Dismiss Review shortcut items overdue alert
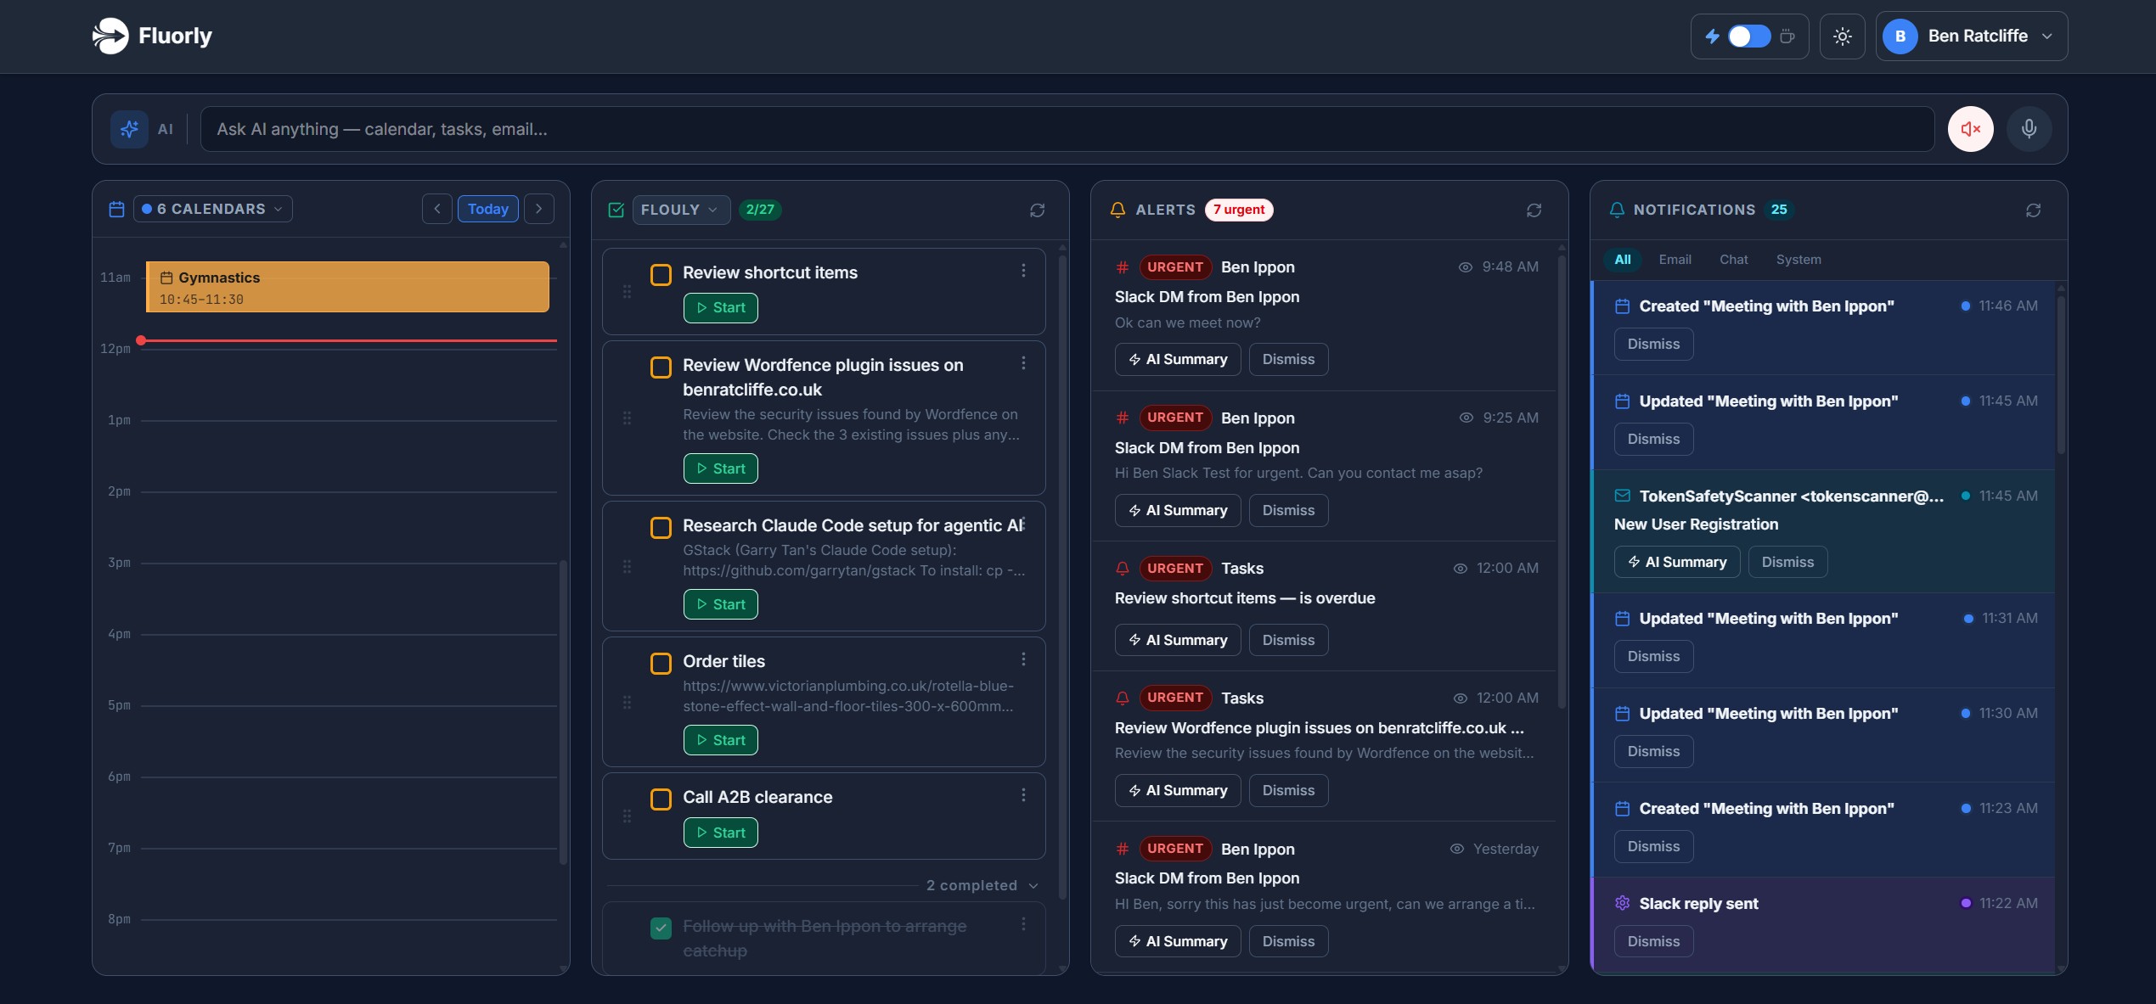This screenshot has width=2156, height=1004. [1287, 640]
